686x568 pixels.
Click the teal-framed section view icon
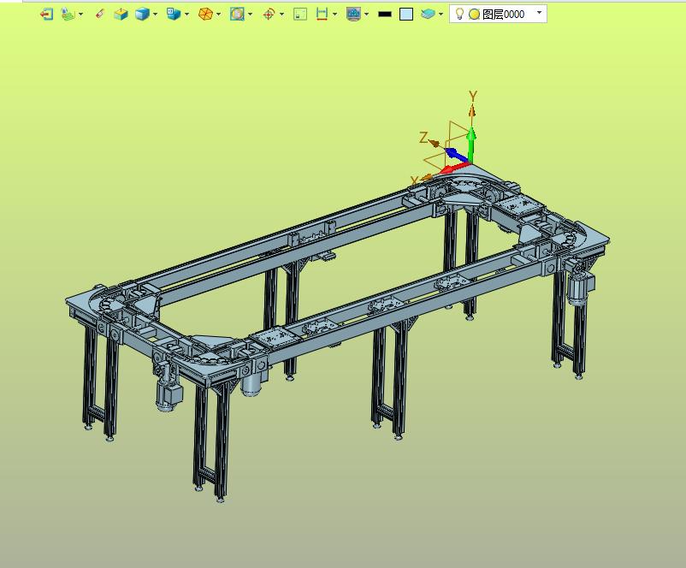pyautogui.click(x=237, y=15)
